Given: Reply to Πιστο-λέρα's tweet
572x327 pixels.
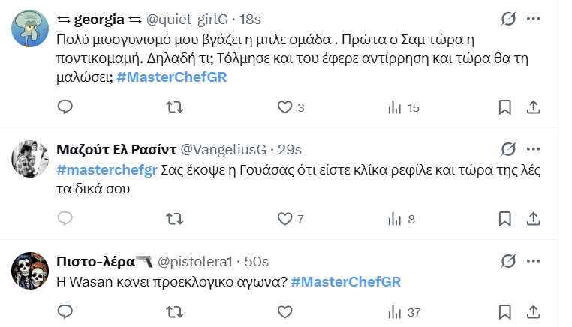Looking at the screenshot, I should coord(66,311).
